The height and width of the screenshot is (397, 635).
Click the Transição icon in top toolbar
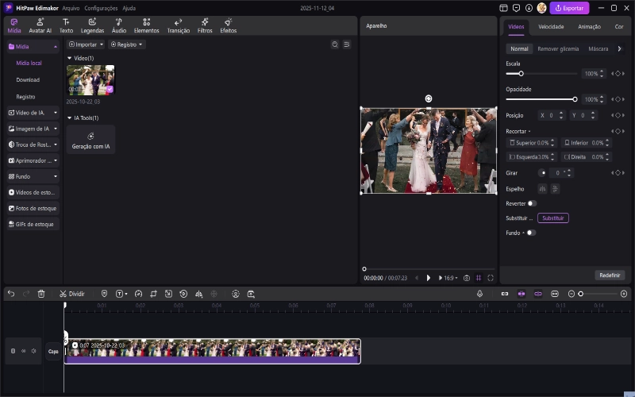pos(179,25)
